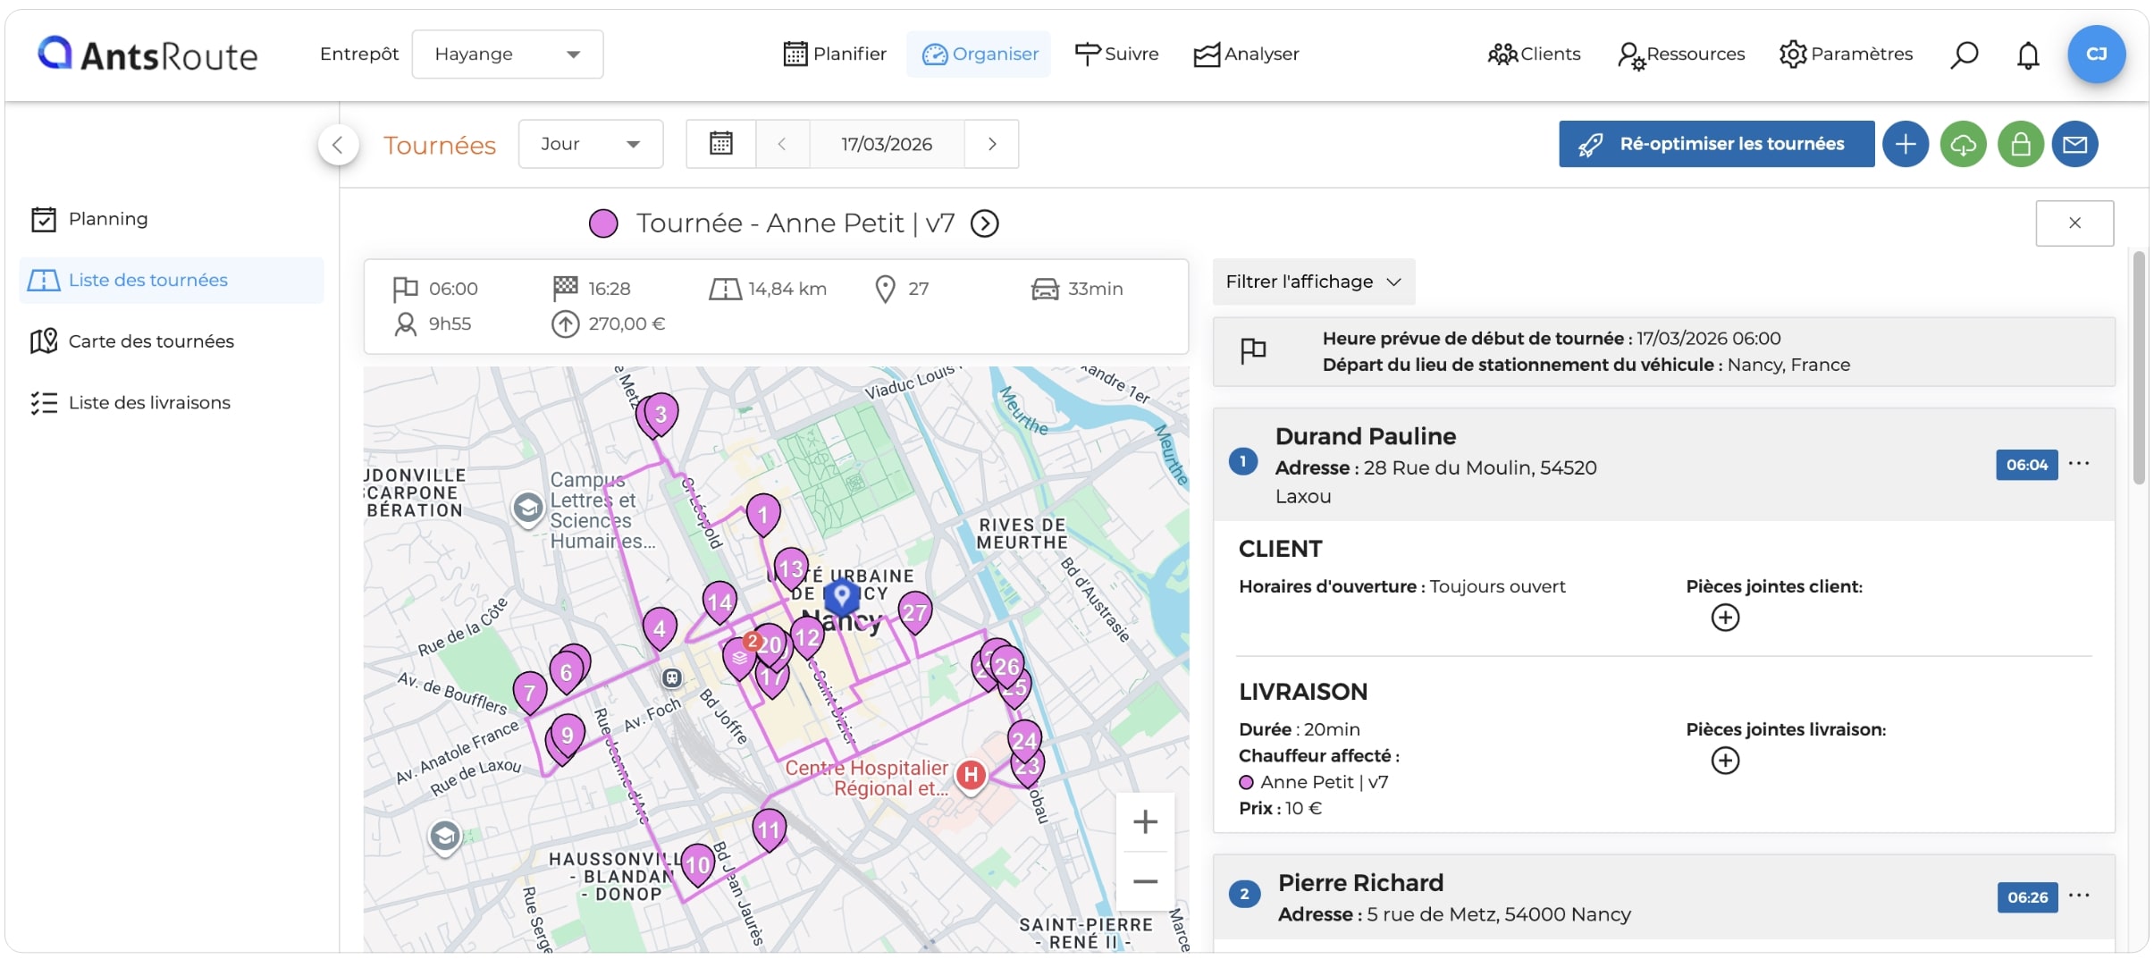Open the Jour view dropdown
2154x959 pixels.
tap(591, 144)
